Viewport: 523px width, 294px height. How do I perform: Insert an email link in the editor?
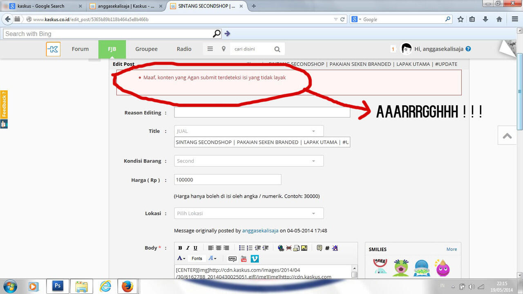pyautogui.click(x=296, y=248)
